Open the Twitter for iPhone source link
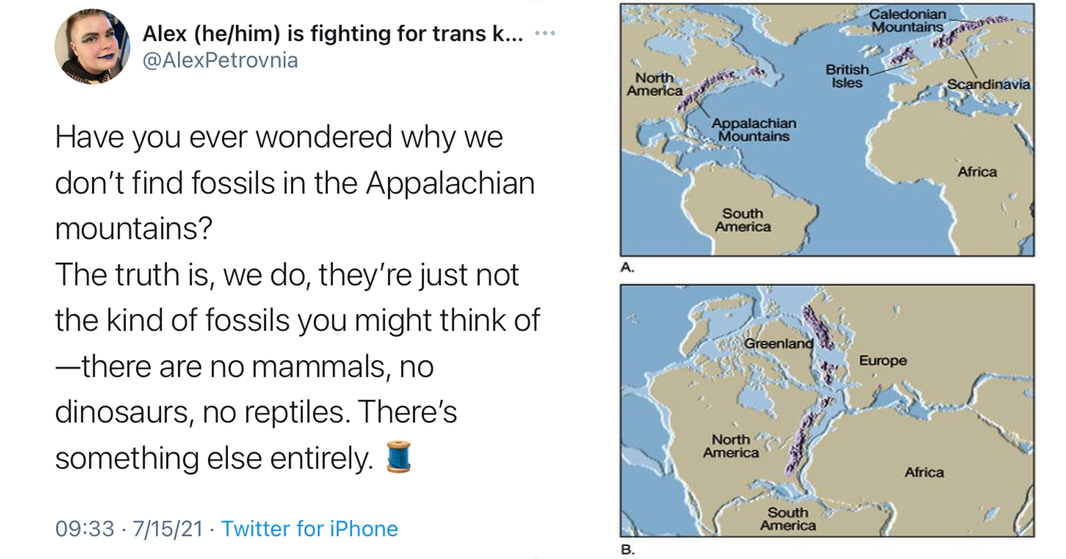This screenshot has width=1066, height=559. click(309, 528)
